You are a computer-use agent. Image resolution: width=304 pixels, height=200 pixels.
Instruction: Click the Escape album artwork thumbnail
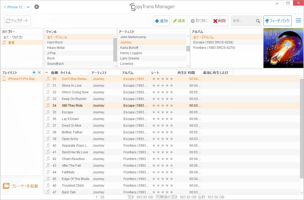[x=283, y=48]
